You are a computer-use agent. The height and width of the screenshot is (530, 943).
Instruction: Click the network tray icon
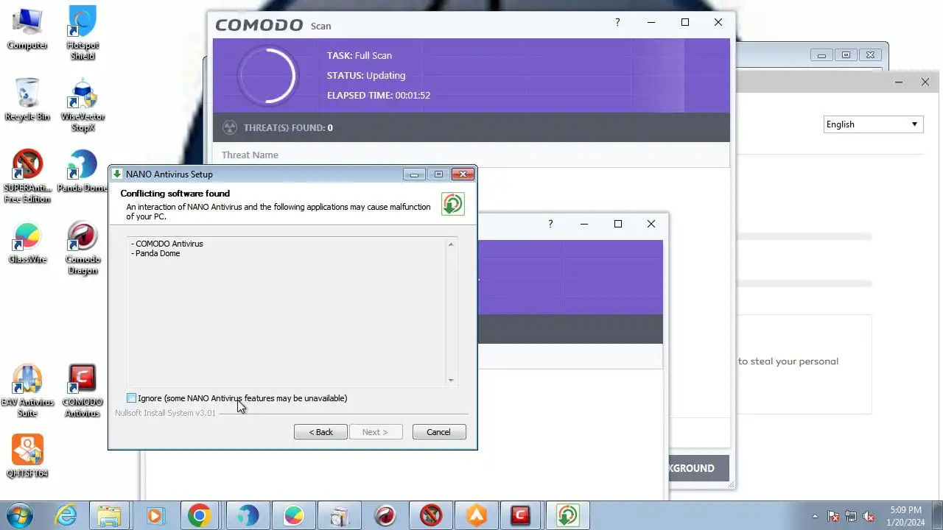coord(851,516)
